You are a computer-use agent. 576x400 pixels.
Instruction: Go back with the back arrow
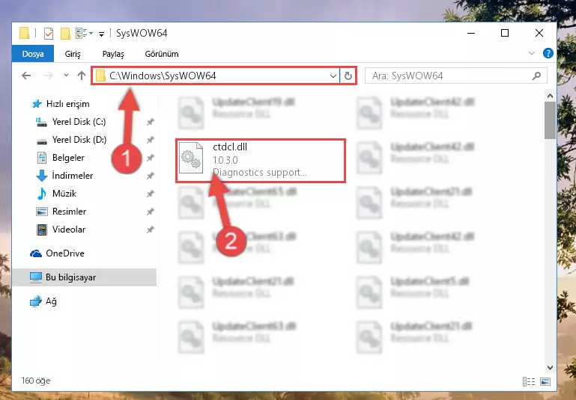[26, 76]
